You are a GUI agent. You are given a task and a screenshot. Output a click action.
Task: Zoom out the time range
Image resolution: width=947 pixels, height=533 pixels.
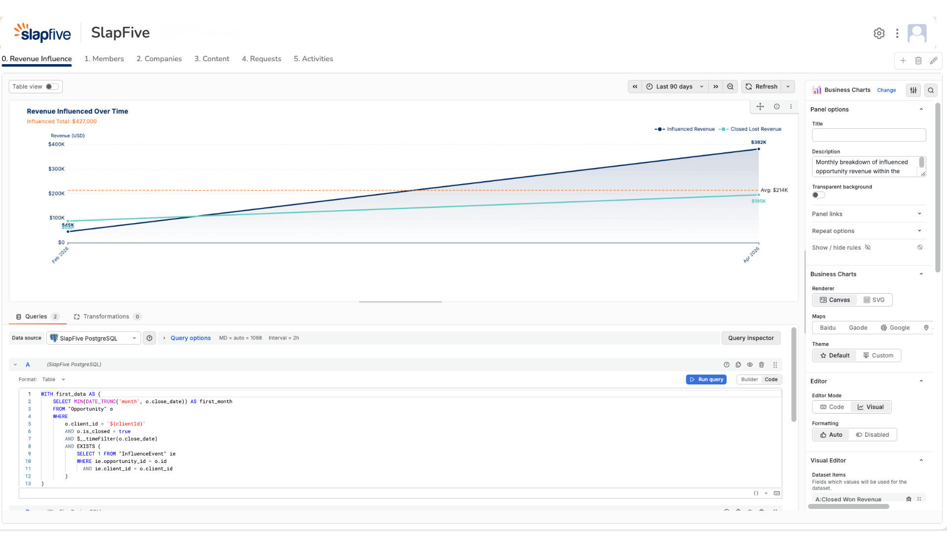[730, 86]
